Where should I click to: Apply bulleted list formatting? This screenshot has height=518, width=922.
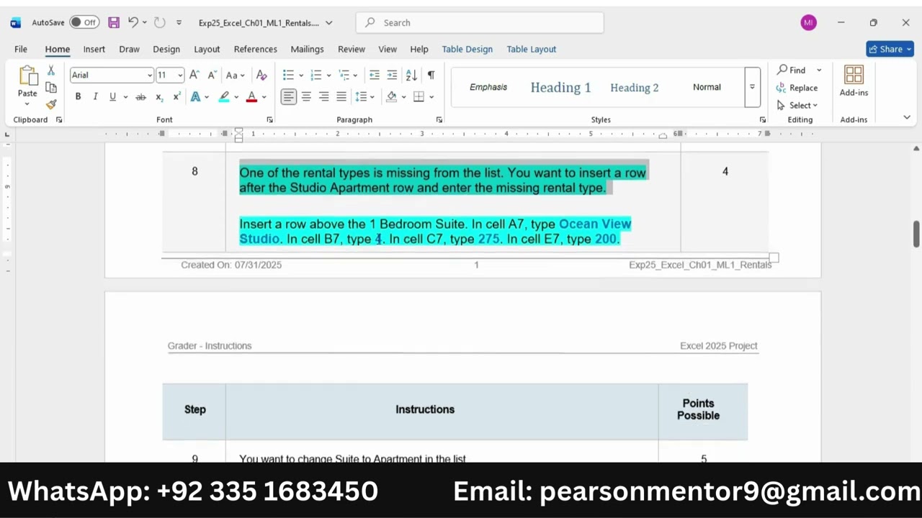pos(288,75)
